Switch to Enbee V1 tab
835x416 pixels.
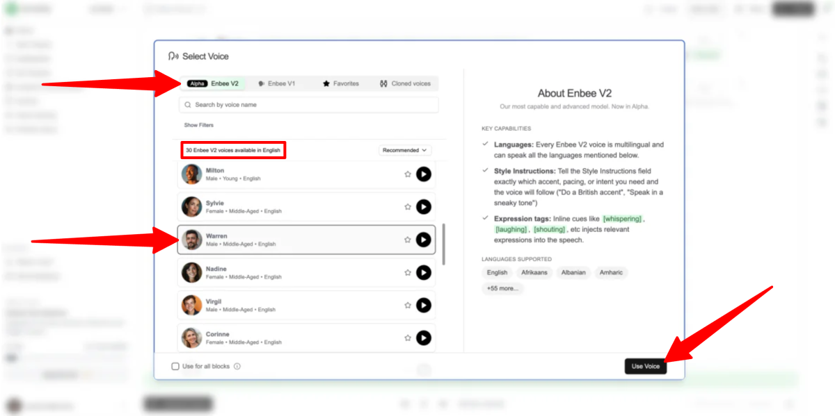point(276,83)
